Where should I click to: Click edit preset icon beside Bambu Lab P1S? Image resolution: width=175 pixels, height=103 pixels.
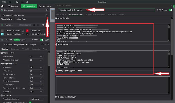(47, 15)
